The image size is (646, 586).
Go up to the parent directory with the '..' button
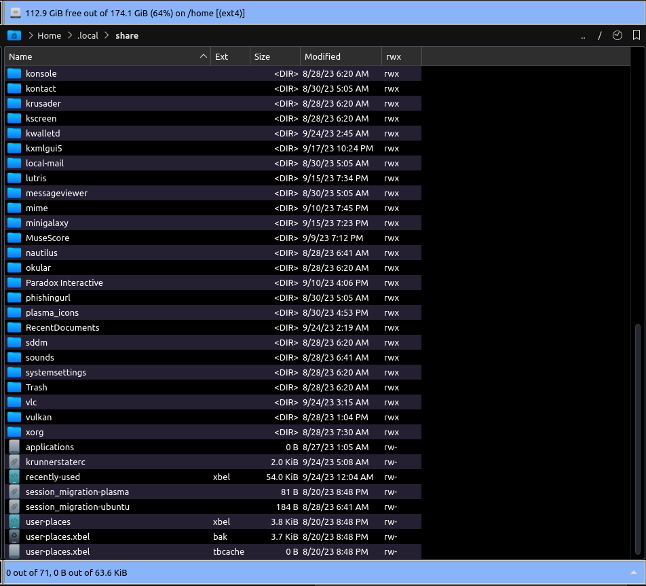[x=583, y=36]
